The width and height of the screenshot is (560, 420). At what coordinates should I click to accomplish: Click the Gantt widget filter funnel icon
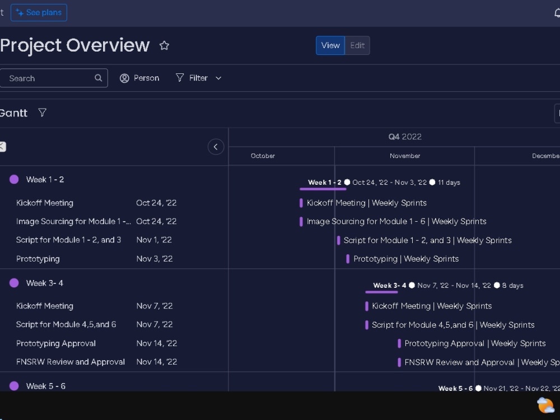point(42,113)
